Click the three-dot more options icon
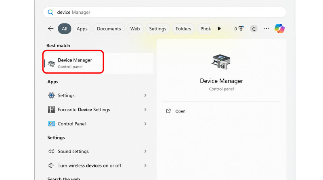Viewport: 323px width, 180px height. pos(266,29)
